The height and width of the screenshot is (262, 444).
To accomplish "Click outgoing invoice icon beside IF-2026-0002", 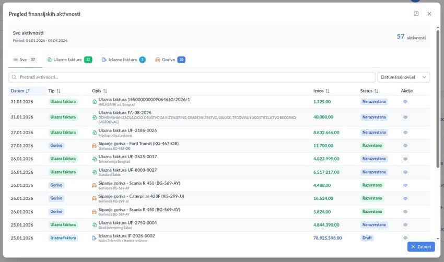I will [95, 238].
